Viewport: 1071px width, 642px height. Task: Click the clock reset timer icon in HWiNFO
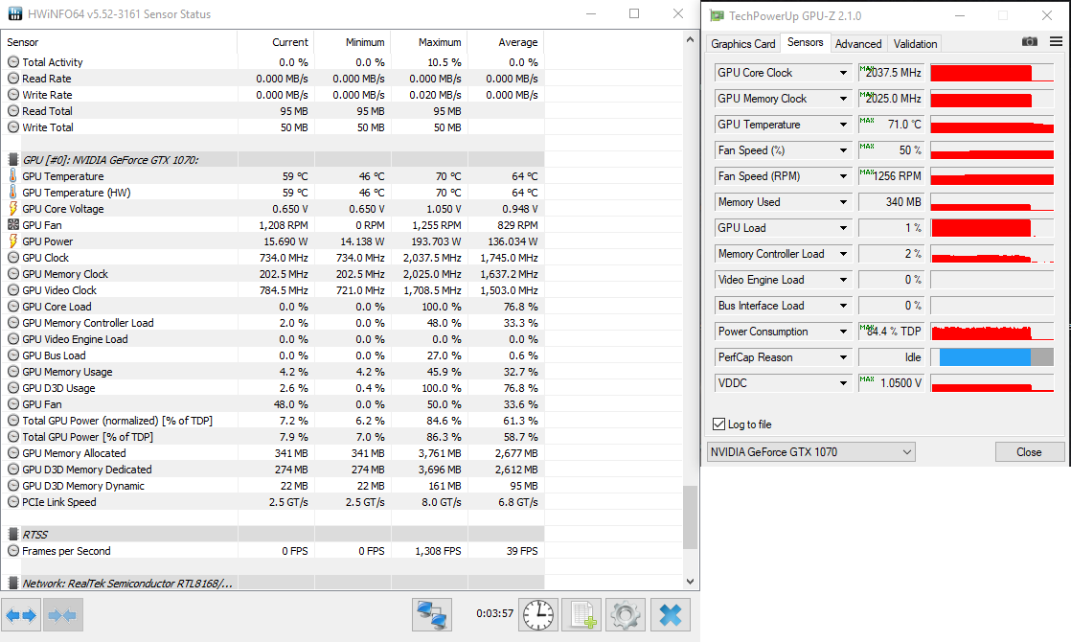538,614
